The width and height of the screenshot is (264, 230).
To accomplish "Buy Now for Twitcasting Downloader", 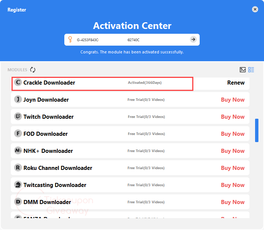I will [x=233, y=185].
